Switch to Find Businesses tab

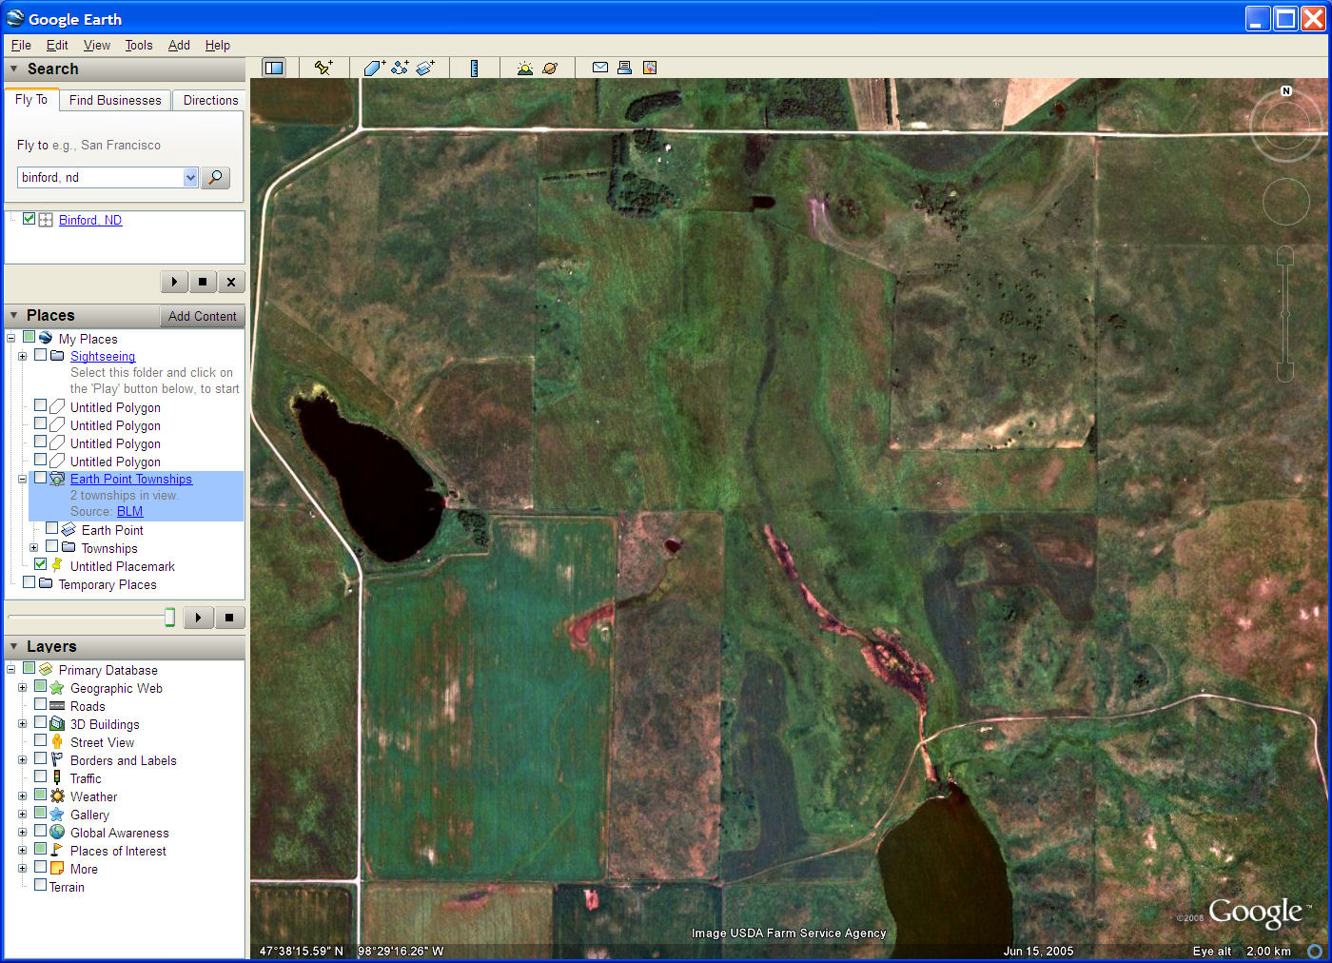point(115,100)
